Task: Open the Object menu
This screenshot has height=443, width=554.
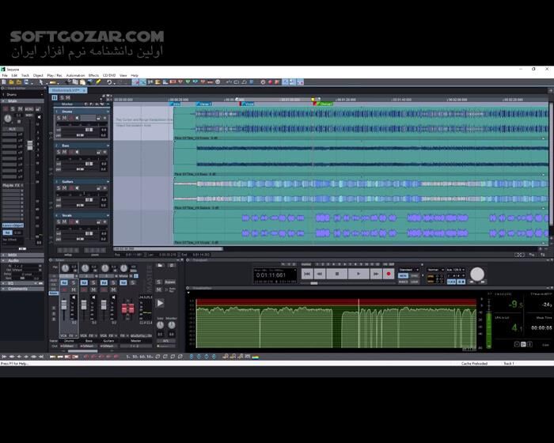Action: point(38,75)
